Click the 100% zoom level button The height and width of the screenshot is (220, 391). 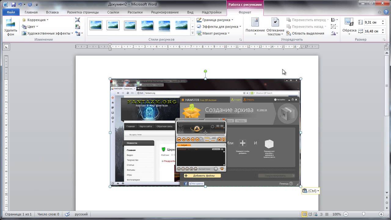pyautogui.click(x=337, y=214)
